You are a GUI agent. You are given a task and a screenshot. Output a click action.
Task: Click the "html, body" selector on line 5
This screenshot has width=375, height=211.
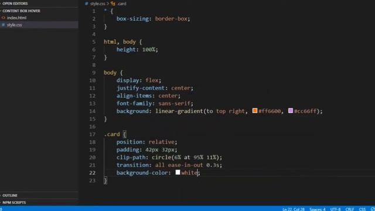coord(120,42)
